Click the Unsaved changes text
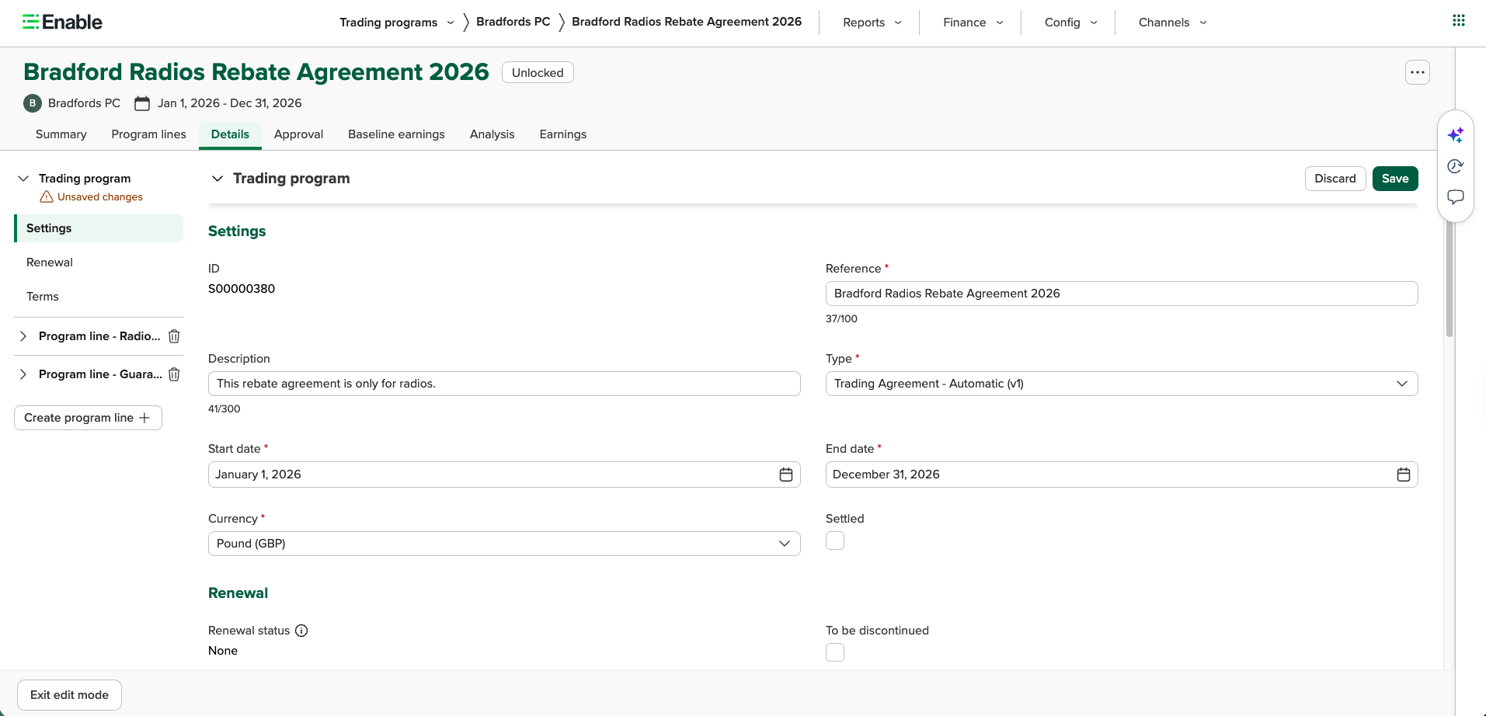Image resolution: width=1486 pixels, height=716 pixels. [x=100, y=197]
